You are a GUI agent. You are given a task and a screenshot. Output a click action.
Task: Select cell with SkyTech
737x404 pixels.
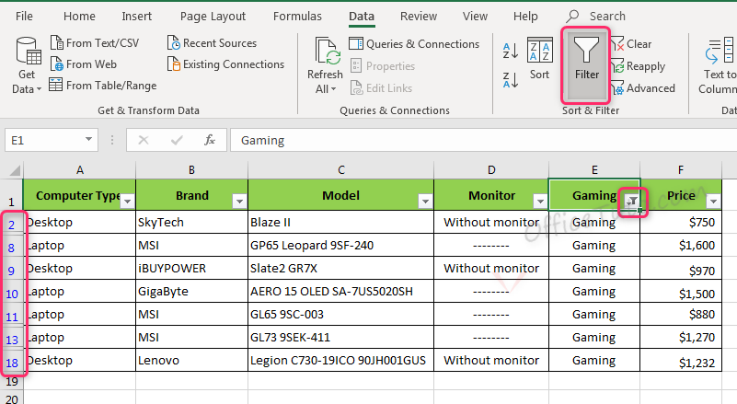click(x=191, y=222)
